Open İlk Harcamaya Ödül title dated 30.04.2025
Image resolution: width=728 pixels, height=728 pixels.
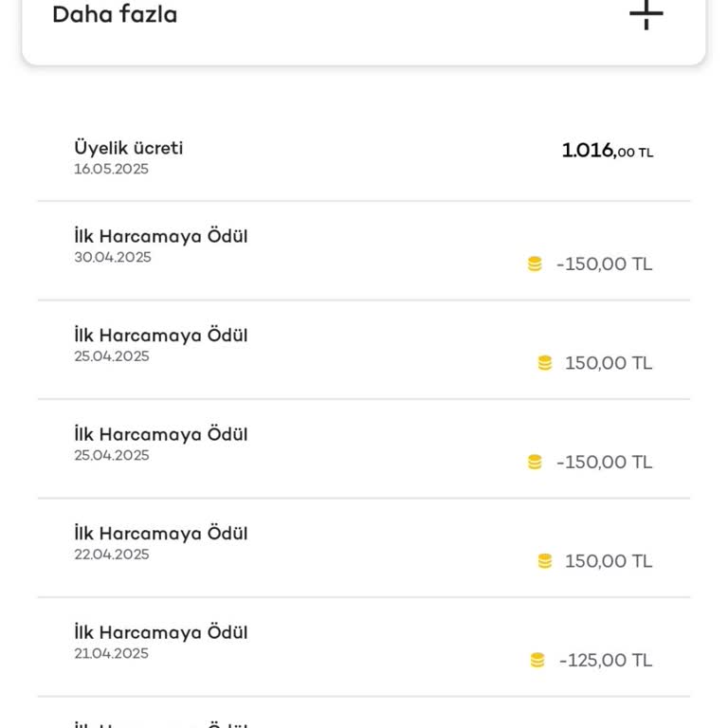(x=161, y=236)
